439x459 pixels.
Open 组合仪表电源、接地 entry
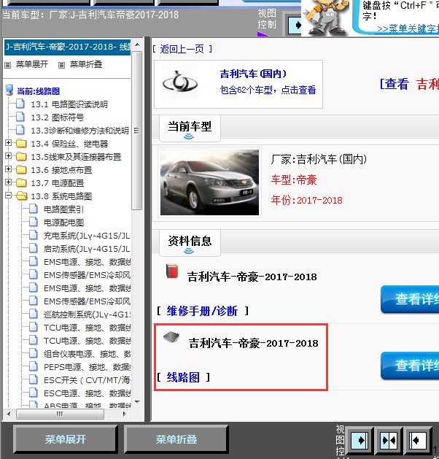pyautogui.click(x=87, y=354)
